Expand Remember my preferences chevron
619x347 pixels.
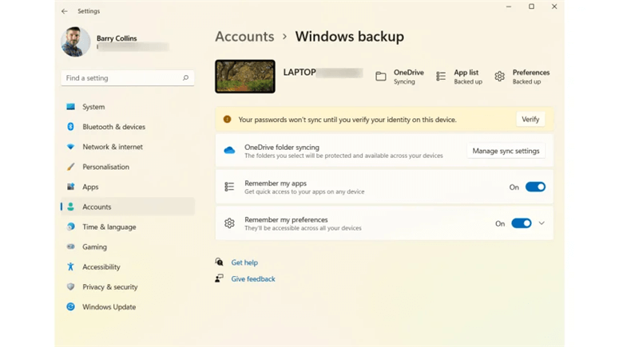click(542, 223)
